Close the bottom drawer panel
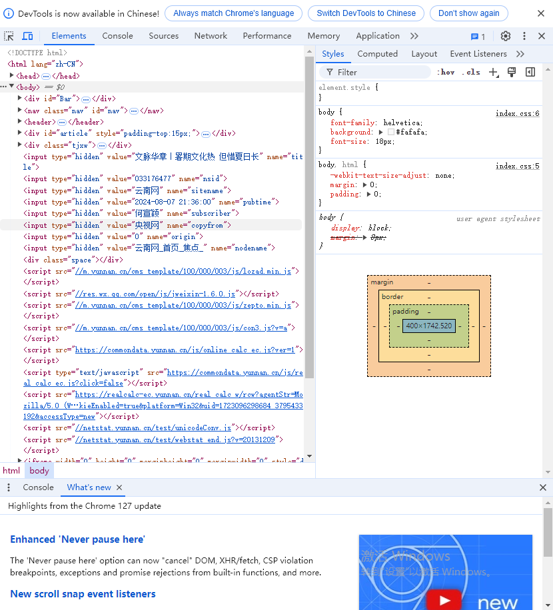 tap(543, 487)
